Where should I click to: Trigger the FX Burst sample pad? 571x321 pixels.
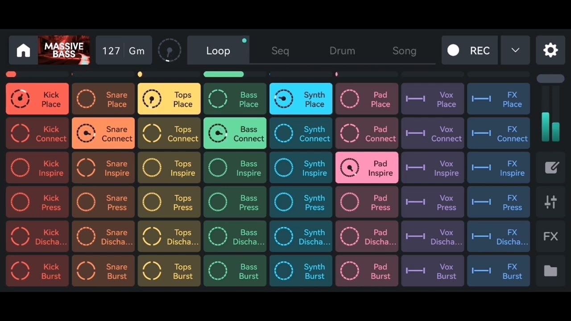click(499, 271)
